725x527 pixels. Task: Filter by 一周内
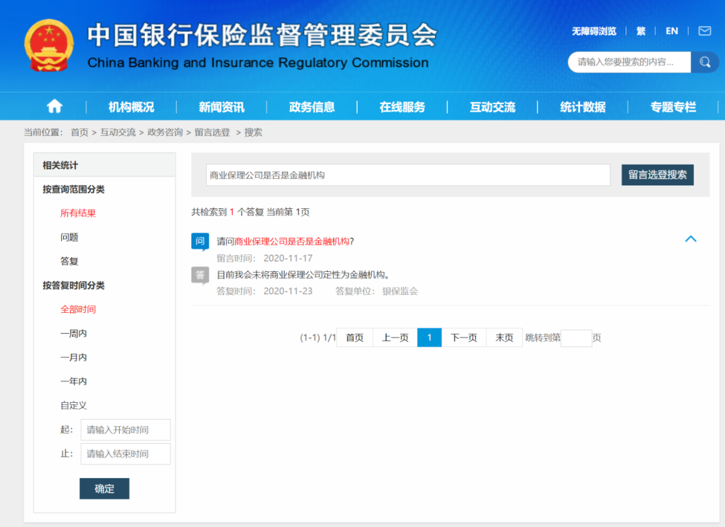(x=74, y=333)
